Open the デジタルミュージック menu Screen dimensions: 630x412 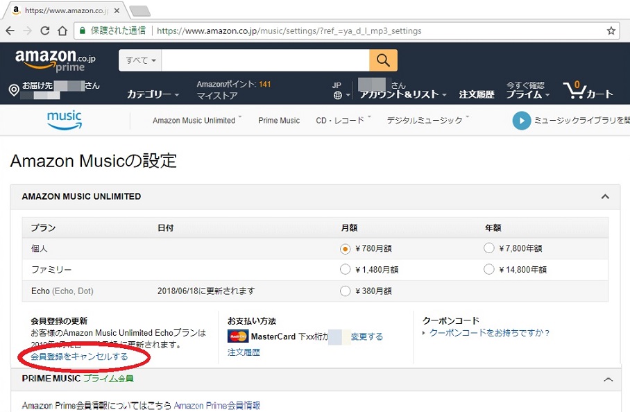coord(427,121)
